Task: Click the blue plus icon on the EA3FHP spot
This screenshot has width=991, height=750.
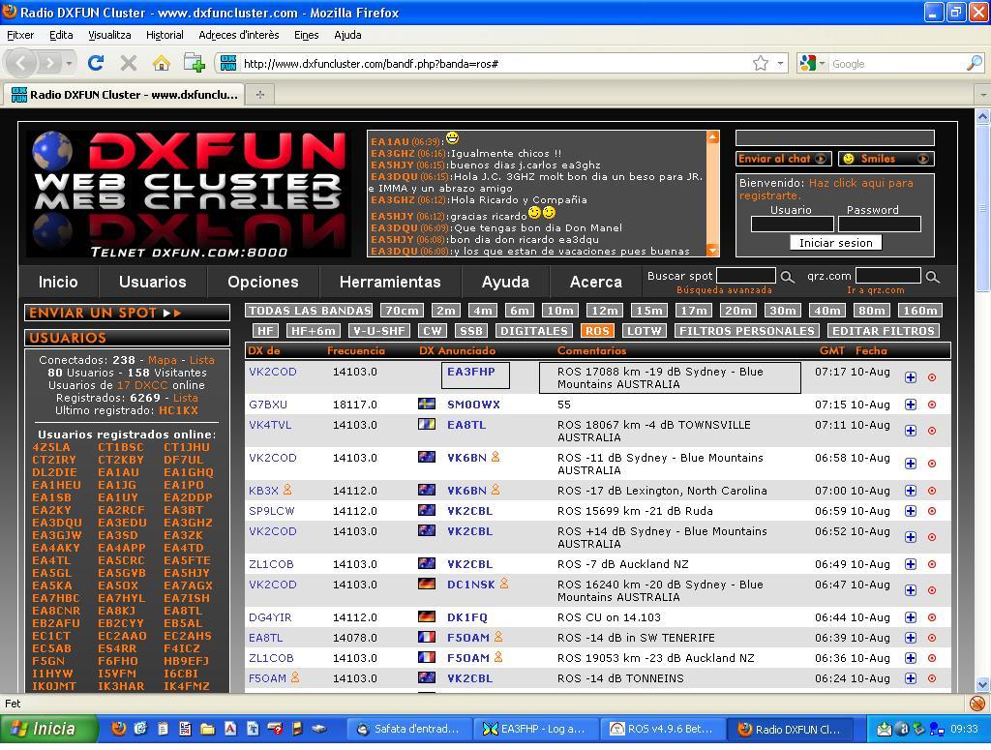Action: click(x=910, y=377)
